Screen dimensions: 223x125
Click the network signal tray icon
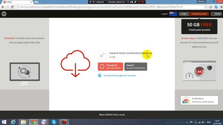(x=199, y=122)
